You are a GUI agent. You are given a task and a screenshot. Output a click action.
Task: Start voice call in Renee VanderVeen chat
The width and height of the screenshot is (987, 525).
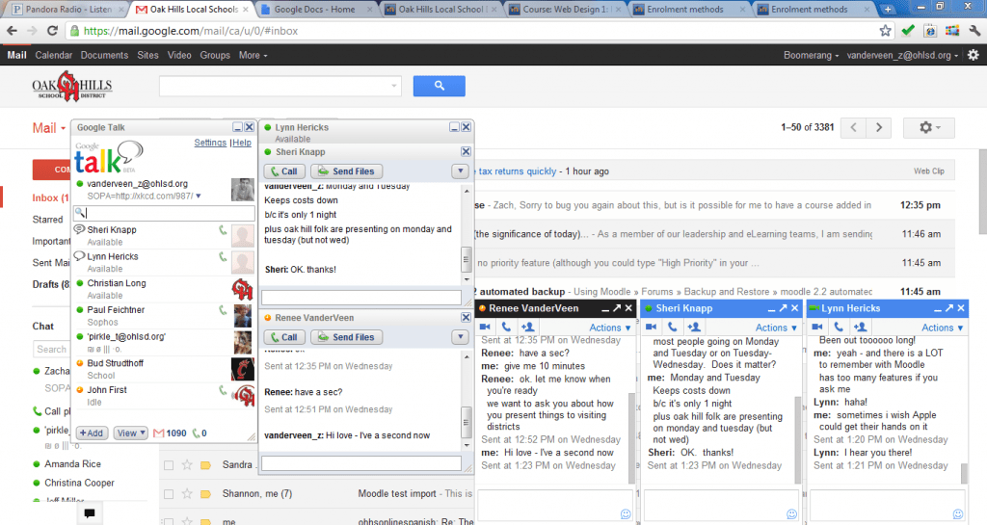click(x=506, y=327)
